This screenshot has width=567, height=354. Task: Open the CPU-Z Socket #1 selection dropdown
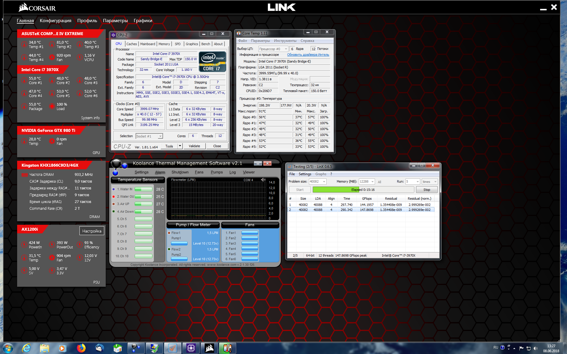click(x=160, y=136)
